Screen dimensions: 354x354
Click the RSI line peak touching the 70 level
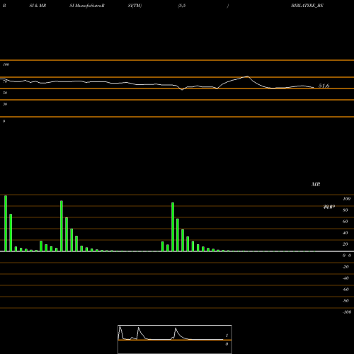pos(247,76)
